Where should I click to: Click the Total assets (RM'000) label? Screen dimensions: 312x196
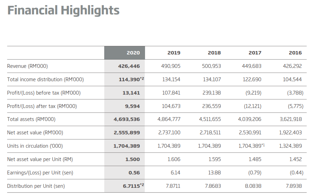click(x=31, y=119)
